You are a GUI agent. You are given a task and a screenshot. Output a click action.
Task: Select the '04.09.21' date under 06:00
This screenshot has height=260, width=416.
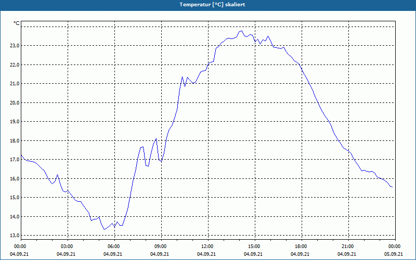click(113, 254)
